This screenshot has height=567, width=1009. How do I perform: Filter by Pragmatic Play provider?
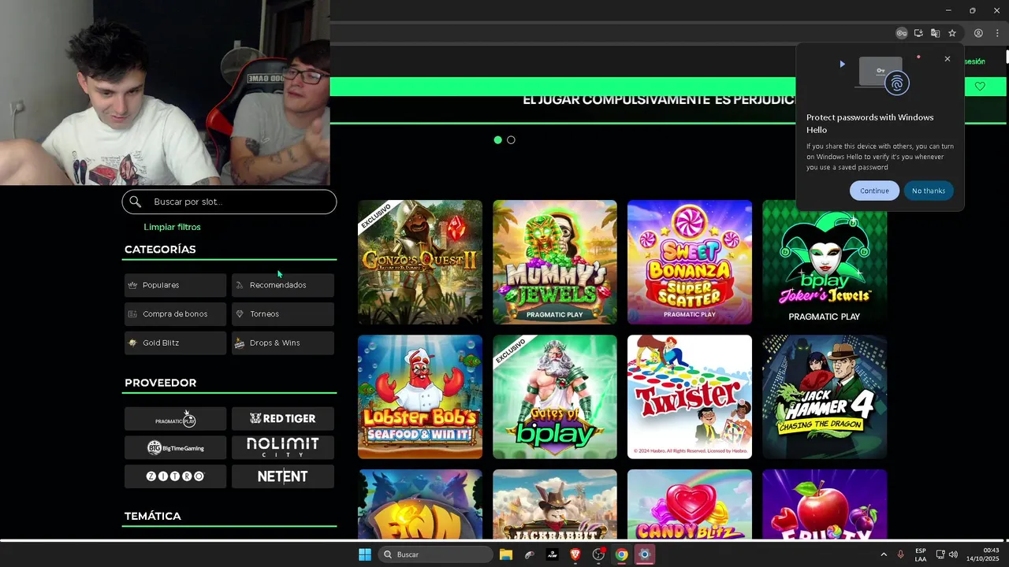pyautogui.click(x=175, y=419)
